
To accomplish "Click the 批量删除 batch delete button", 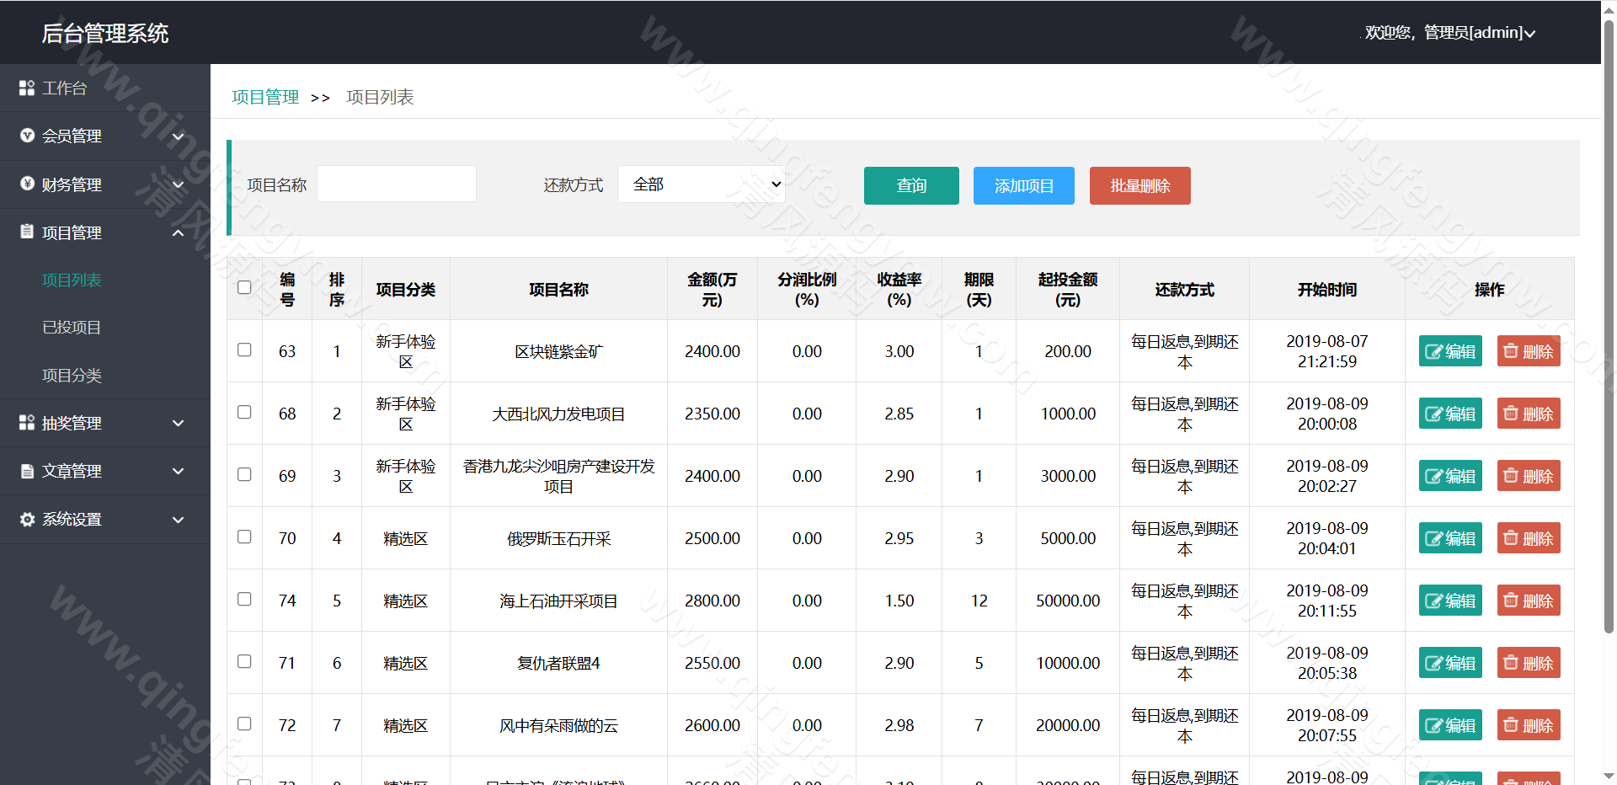I will (x=1139, y=185).
